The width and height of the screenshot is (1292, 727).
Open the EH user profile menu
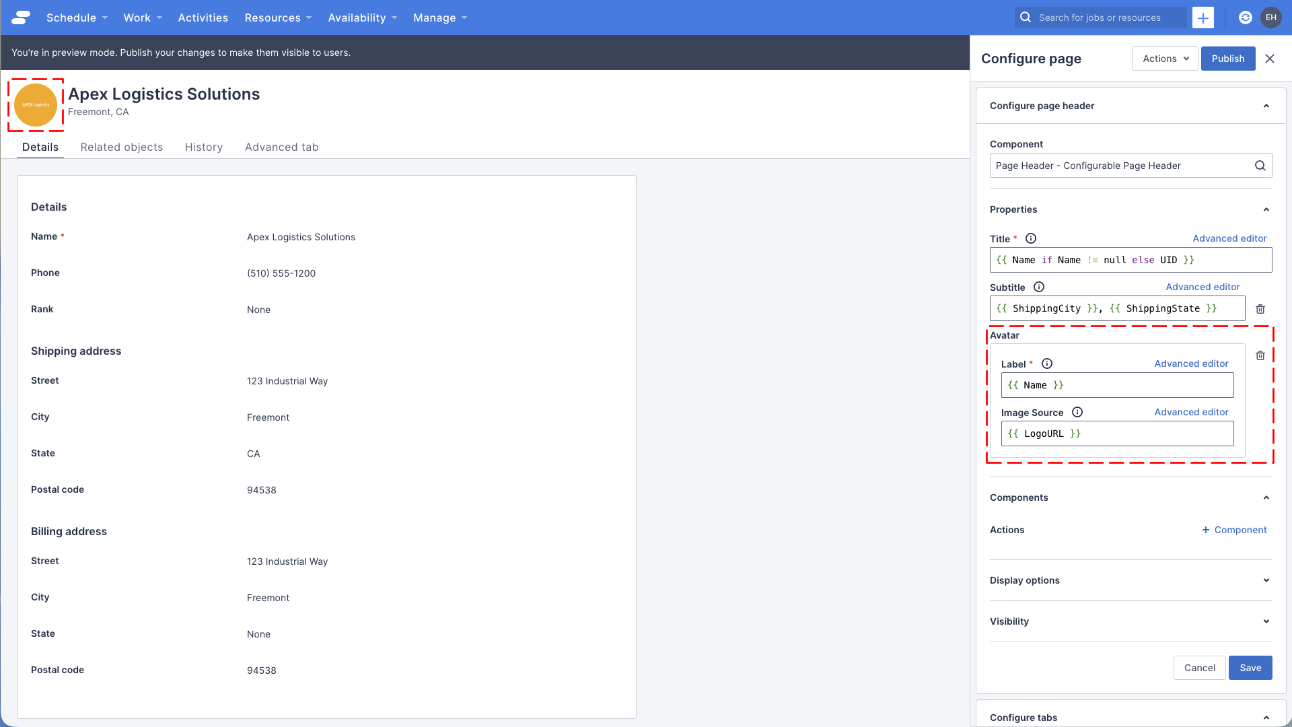pos(1271,18)
